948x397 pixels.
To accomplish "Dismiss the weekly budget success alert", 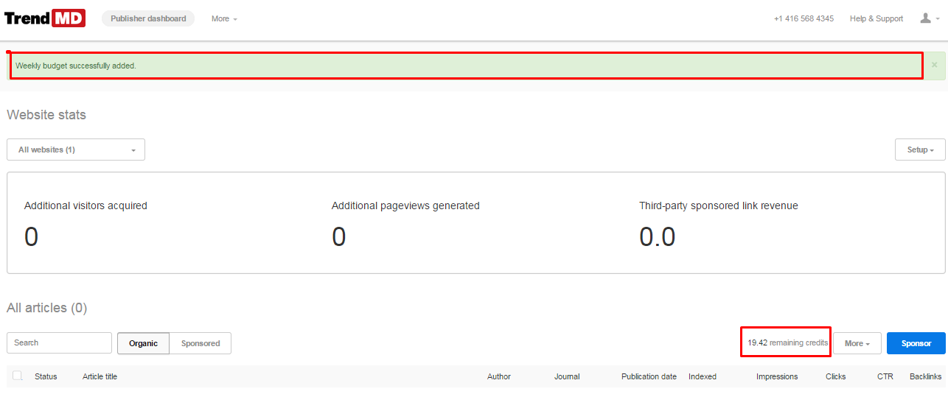I will (934, 65).
